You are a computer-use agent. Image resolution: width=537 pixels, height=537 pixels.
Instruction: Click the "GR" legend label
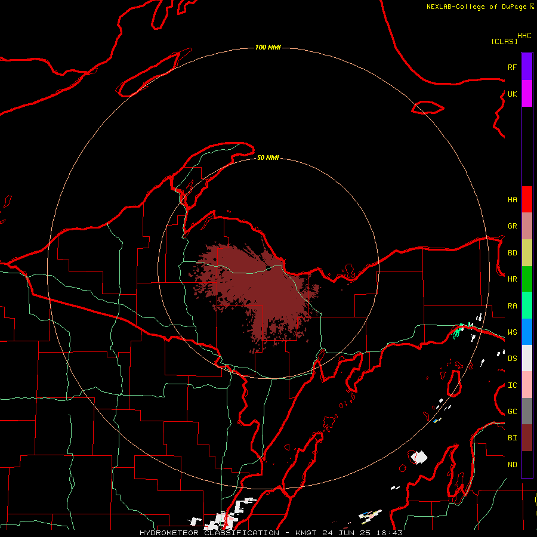click(x=512, y=226)
